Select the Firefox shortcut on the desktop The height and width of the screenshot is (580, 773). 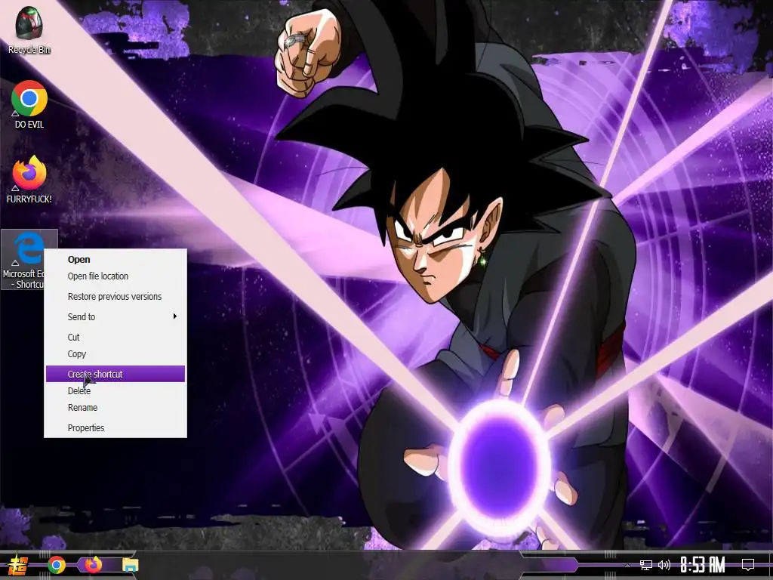tap(29, 179)
